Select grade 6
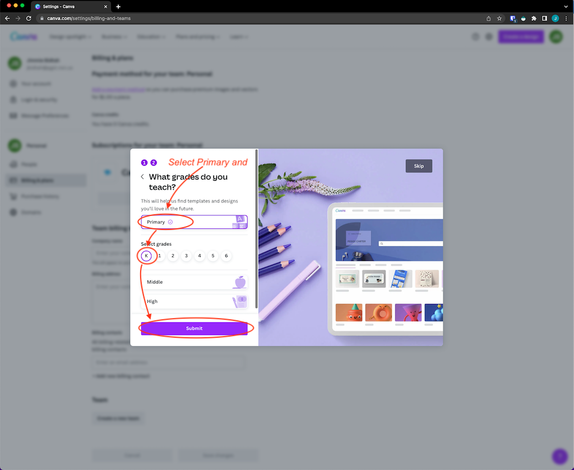The width and height of the screenshot is (574, 470). coord(226,256)
